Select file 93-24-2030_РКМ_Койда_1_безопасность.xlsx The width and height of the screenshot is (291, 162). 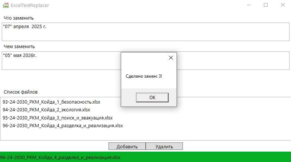point(51,102)
